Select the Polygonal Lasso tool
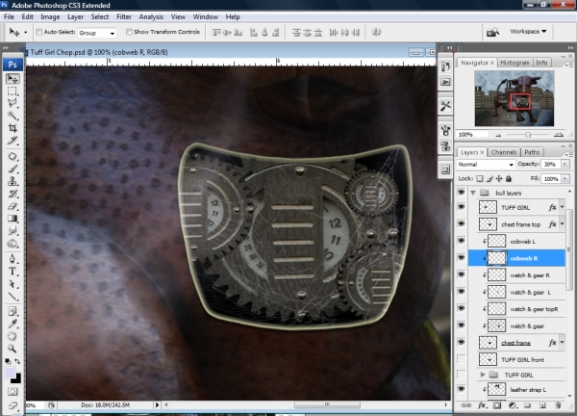The height and width of the screenshot is (416, 577). point(13,103)
